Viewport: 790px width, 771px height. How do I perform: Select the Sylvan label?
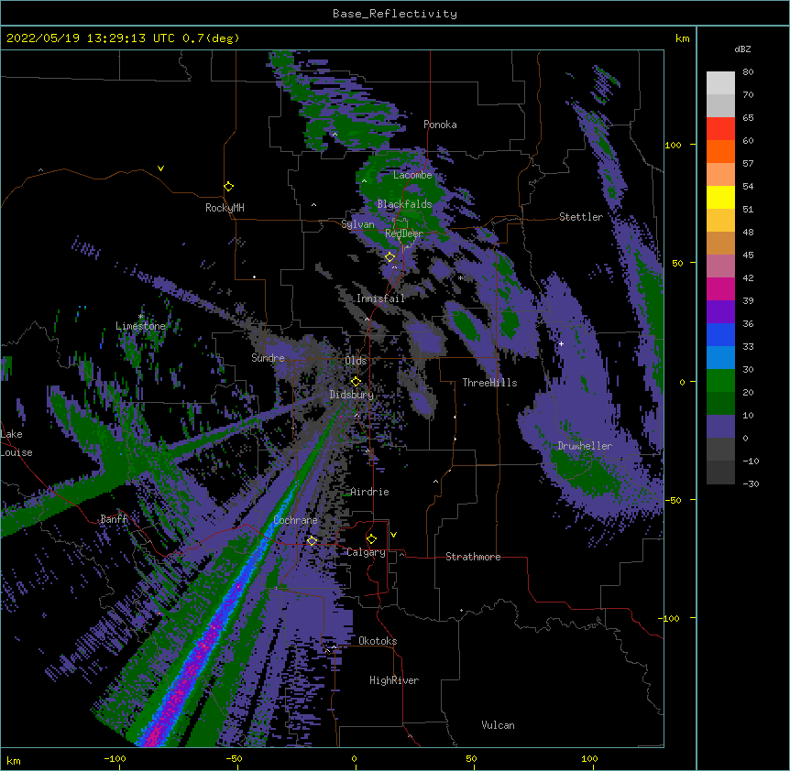(357, 224)
